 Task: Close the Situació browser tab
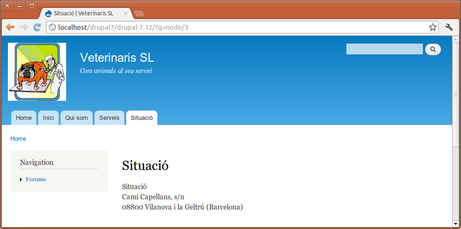point(125,13)
